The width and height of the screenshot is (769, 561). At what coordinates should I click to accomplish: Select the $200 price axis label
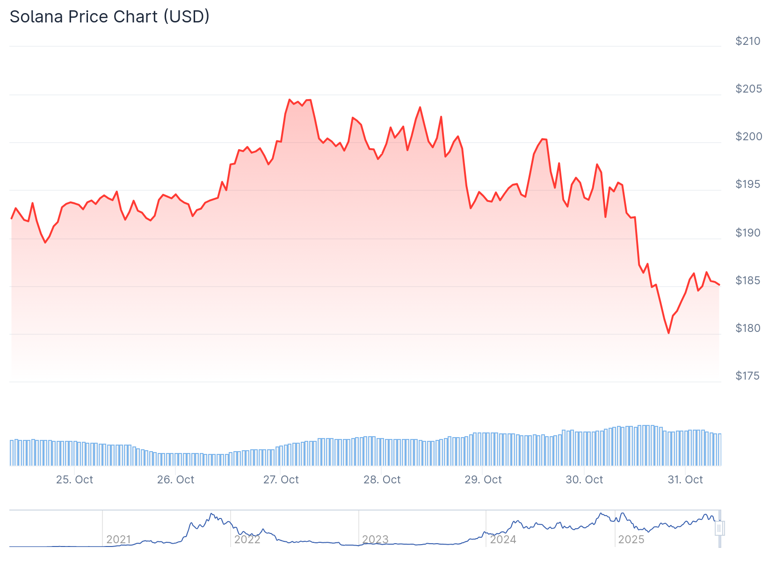[x=748, y=137]
